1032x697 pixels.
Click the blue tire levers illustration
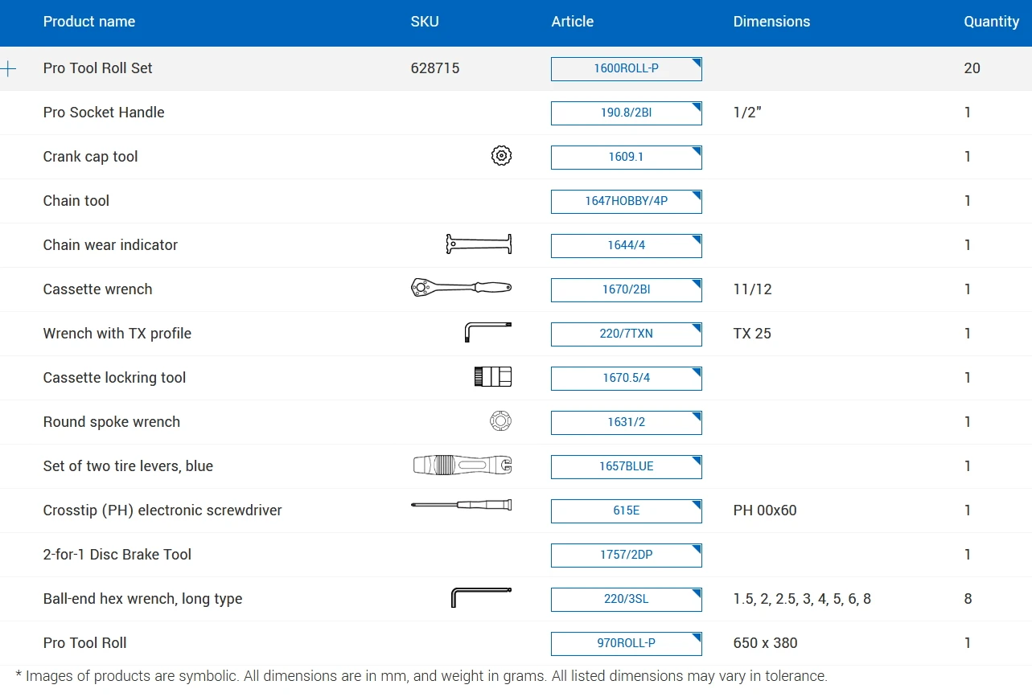462,465
